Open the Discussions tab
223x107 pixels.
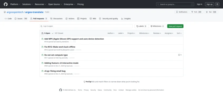56,18
